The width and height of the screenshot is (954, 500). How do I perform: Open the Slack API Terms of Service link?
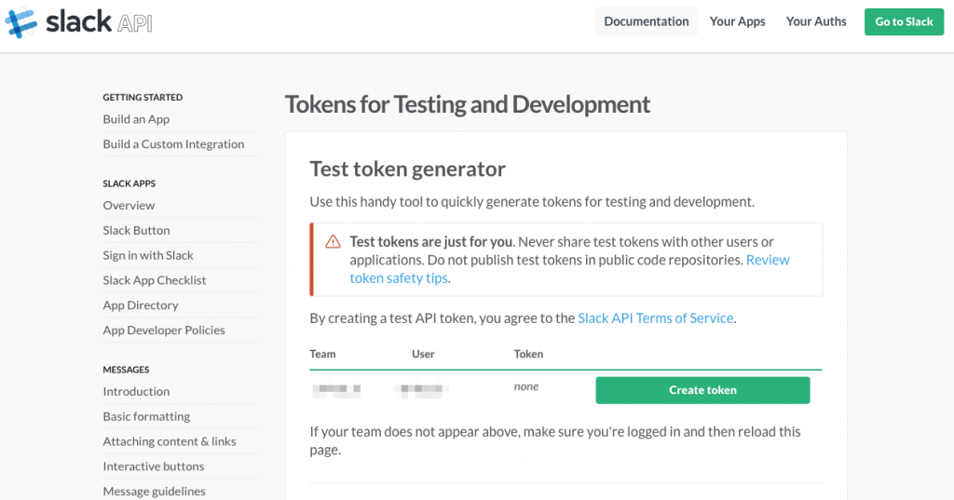pyautogui.click(x=655, y=318)
